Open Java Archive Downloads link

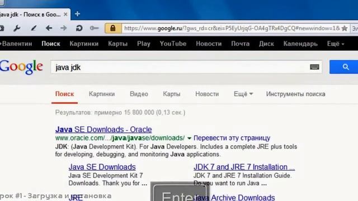(x=234, y=197)
